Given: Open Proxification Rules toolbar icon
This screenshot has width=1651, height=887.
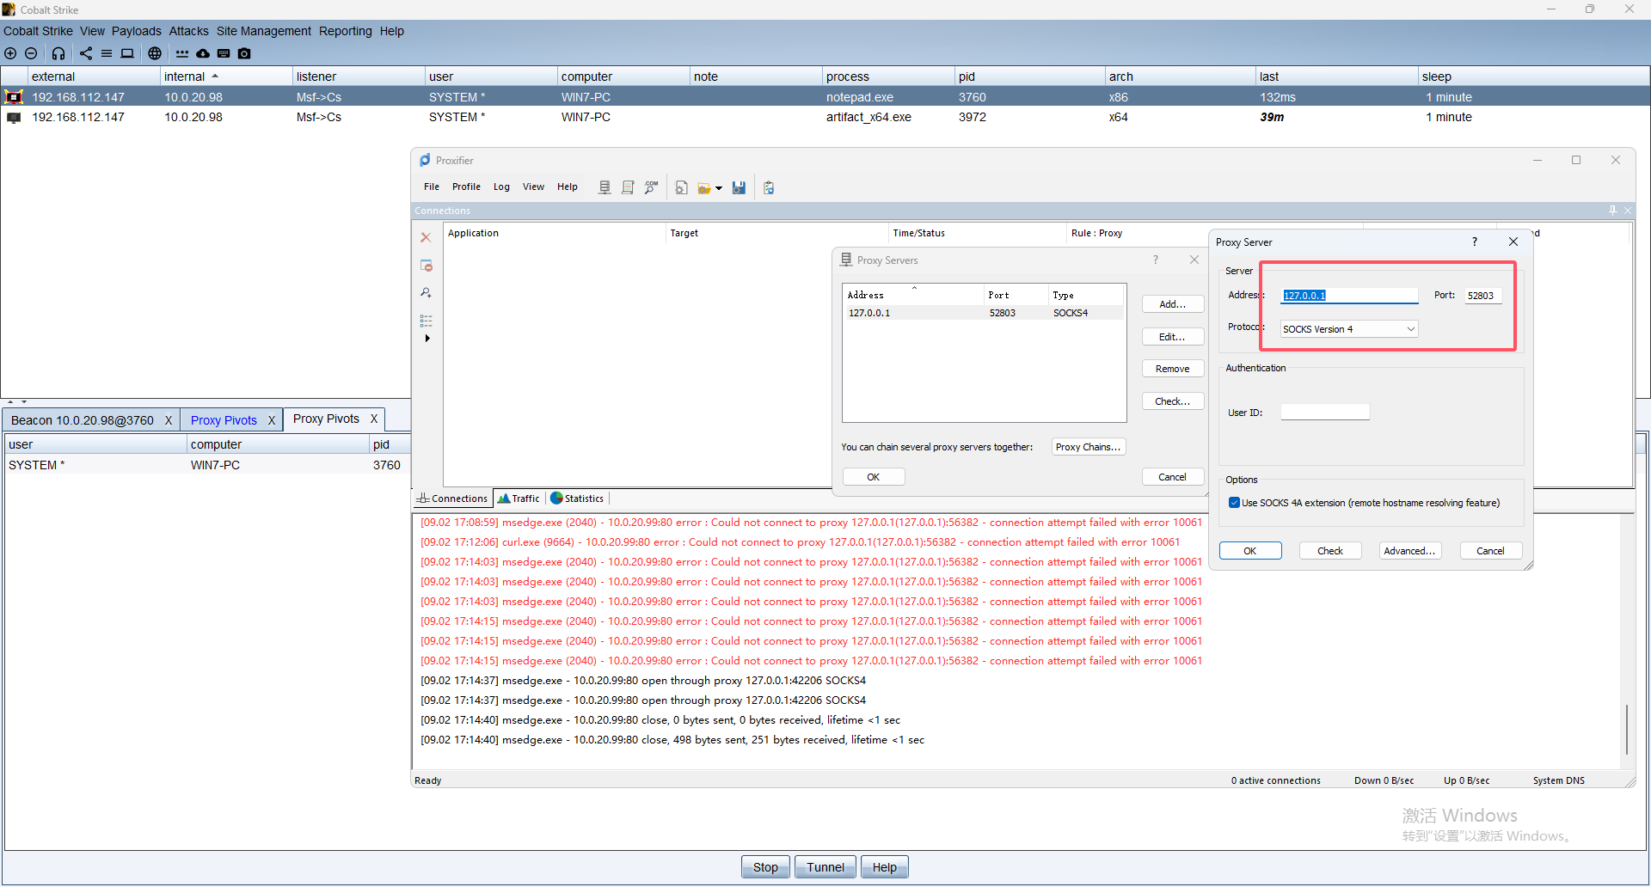Looking at the screenshot, I should (628, 187).
